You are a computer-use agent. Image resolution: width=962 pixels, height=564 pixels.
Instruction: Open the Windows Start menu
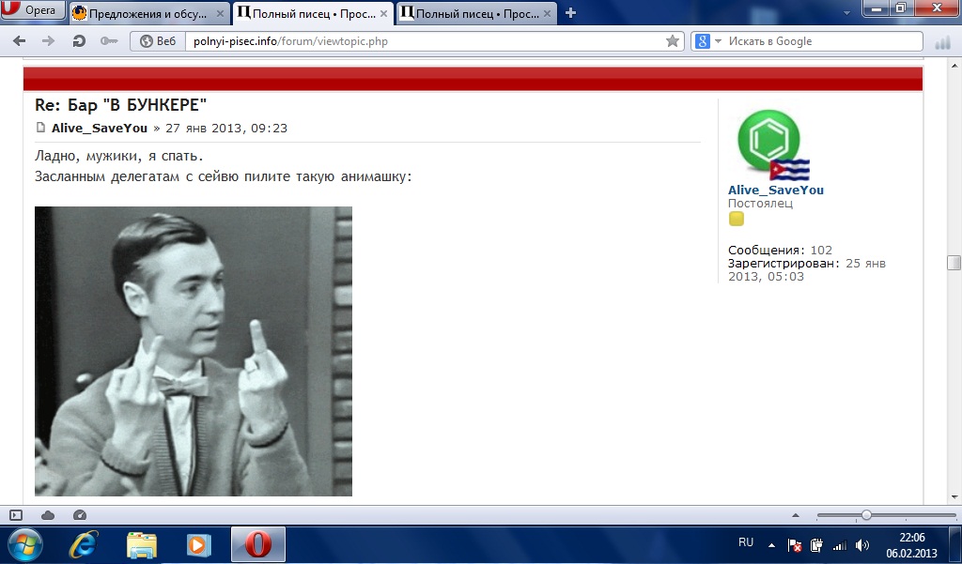[x=24, y=544]
